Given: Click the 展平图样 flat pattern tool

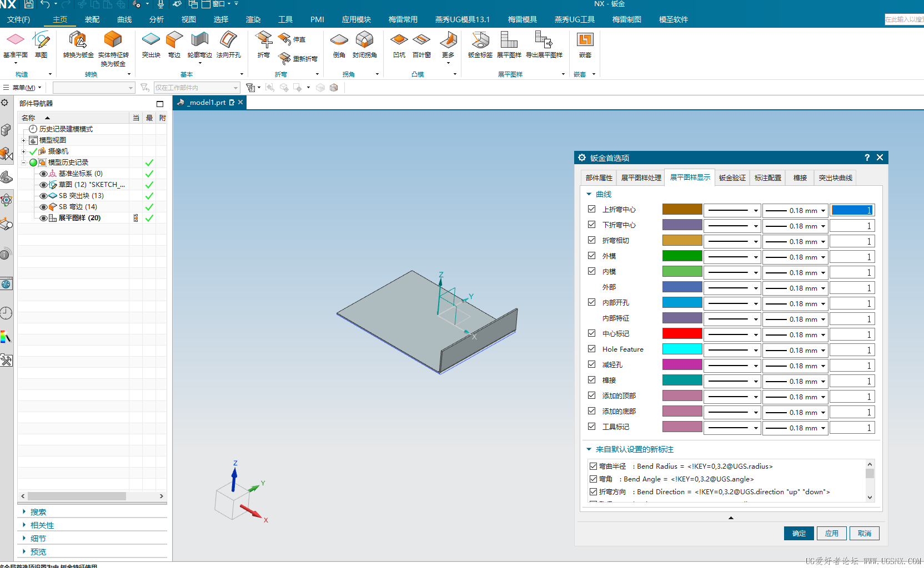Looking at the screenshot, I should (509, 44).
